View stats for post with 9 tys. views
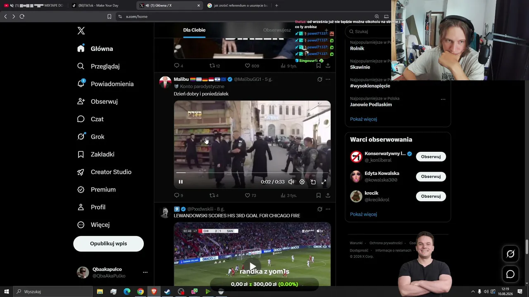Viewport: 529px width, 297px height. [x=288, y=66]
